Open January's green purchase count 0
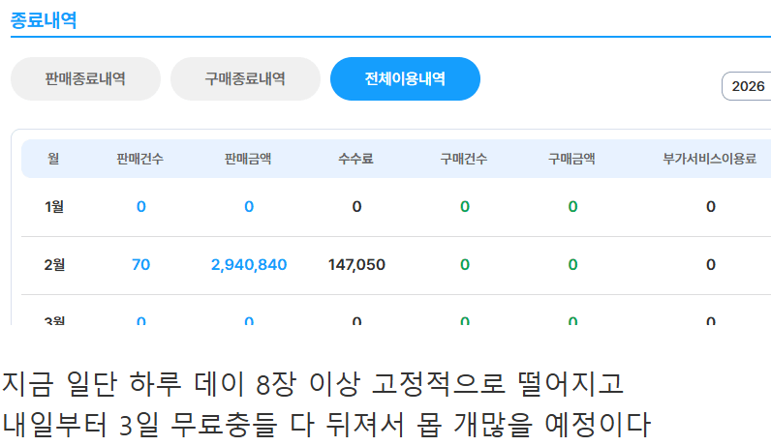This screenshot has width=771, height=446. coord(464,207)
